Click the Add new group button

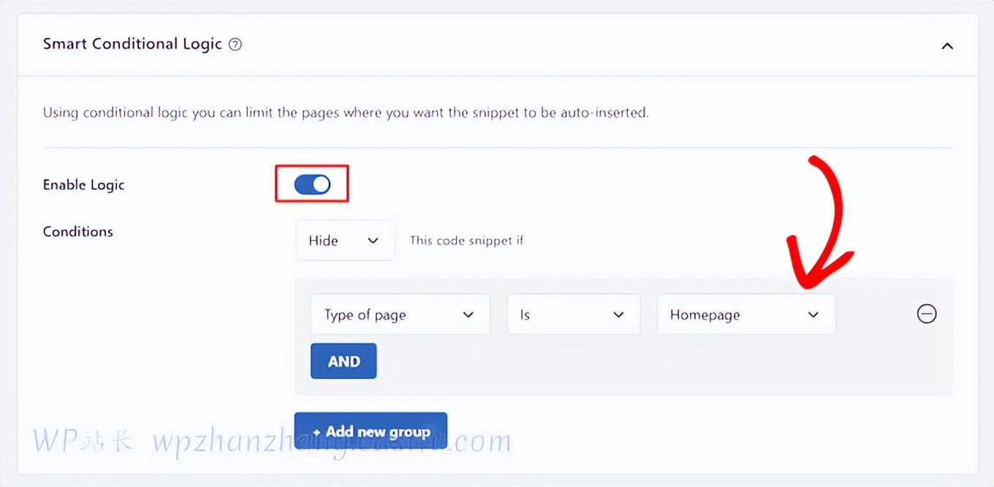(371, 431)
